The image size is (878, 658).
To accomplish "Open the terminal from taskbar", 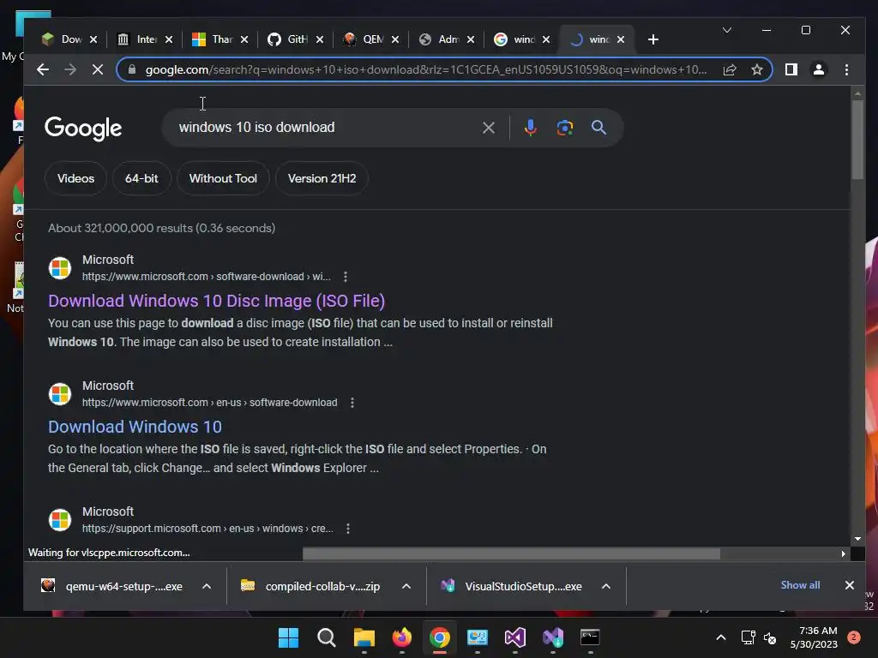I will 590,637.
